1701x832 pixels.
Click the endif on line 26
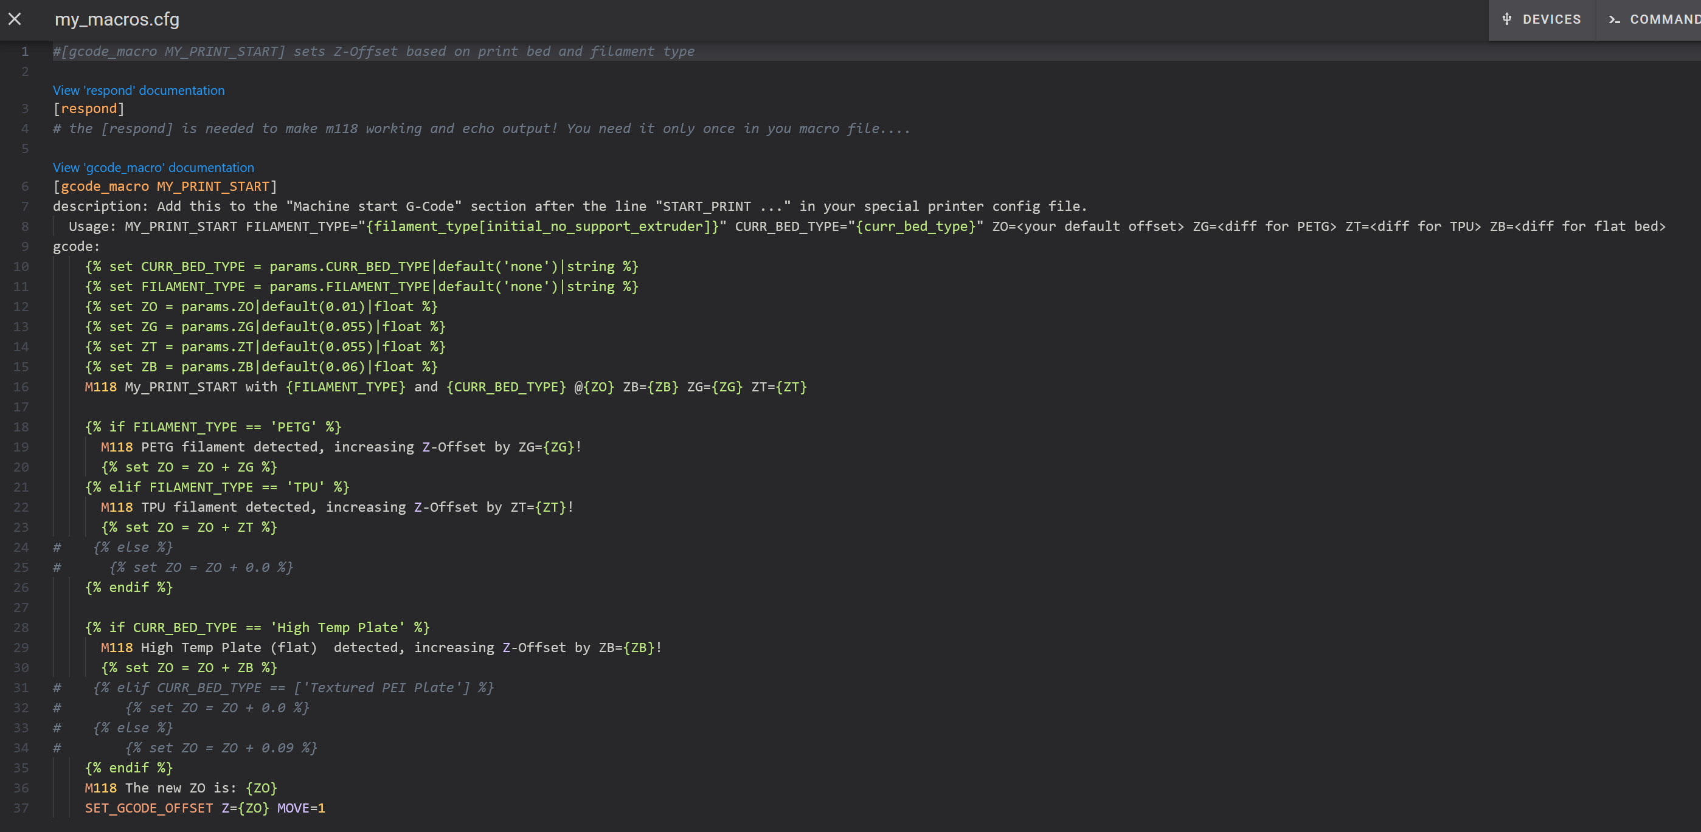(x=129, y=588)
